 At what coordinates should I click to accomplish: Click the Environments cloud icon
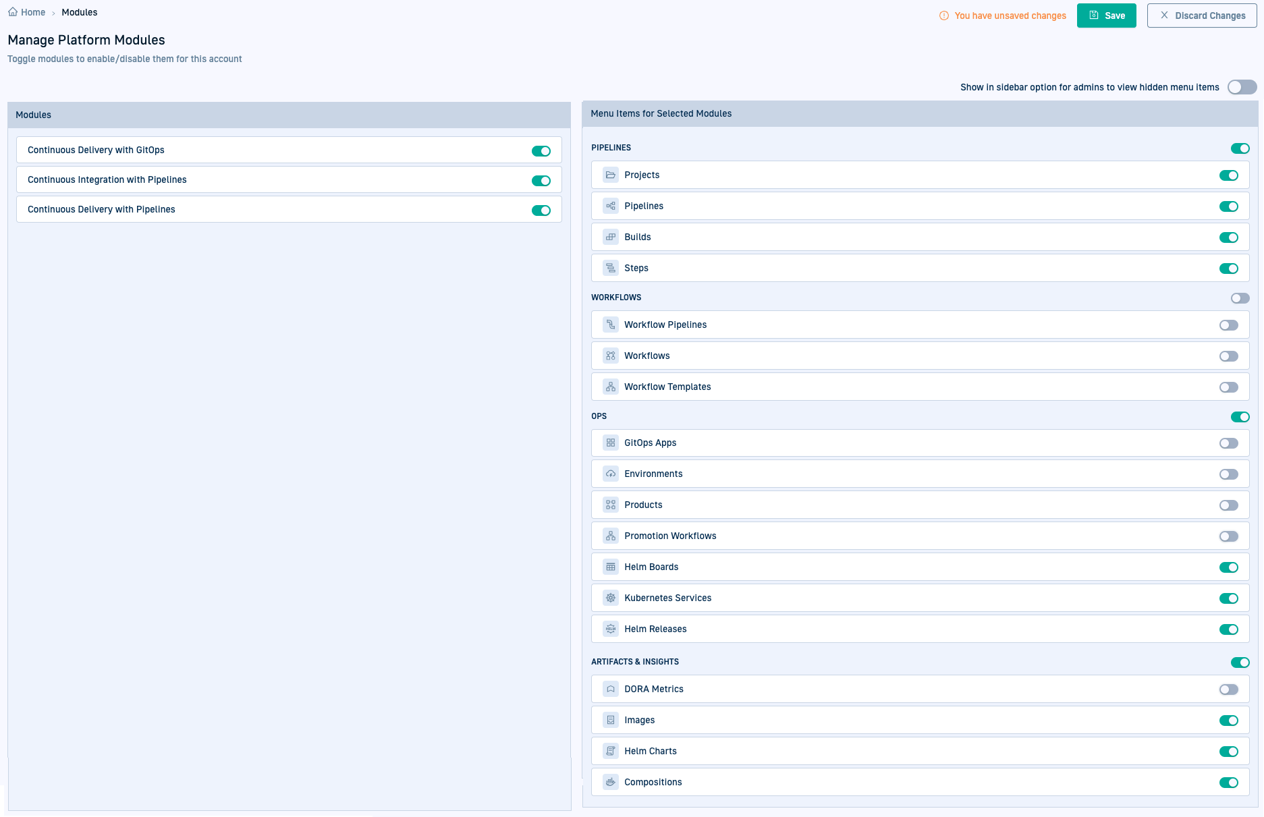coord(610,474)
